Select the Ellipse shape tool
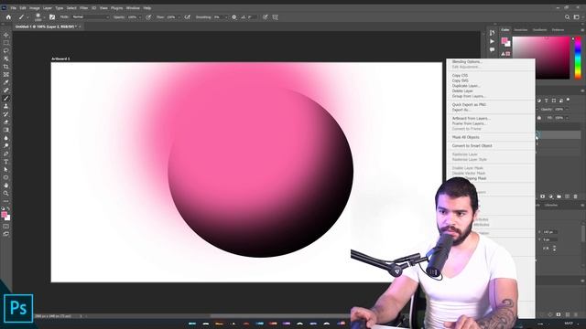 tap(6, 177)
